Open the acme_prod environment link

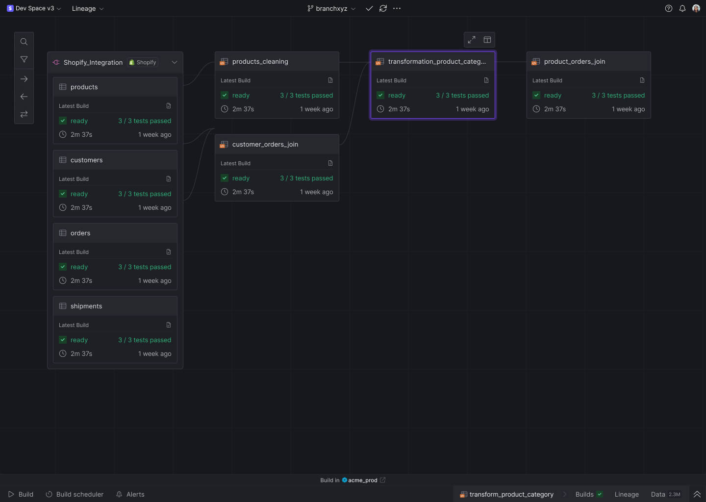[363, 480]
